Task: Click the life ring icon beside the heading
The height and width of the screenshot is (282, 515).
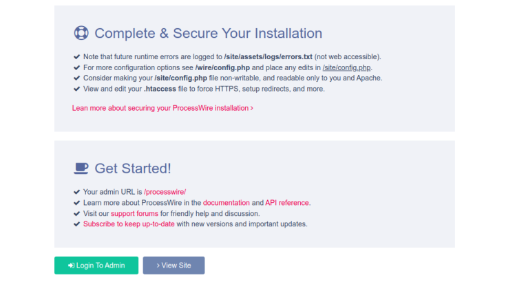Action: click(81, 33)
